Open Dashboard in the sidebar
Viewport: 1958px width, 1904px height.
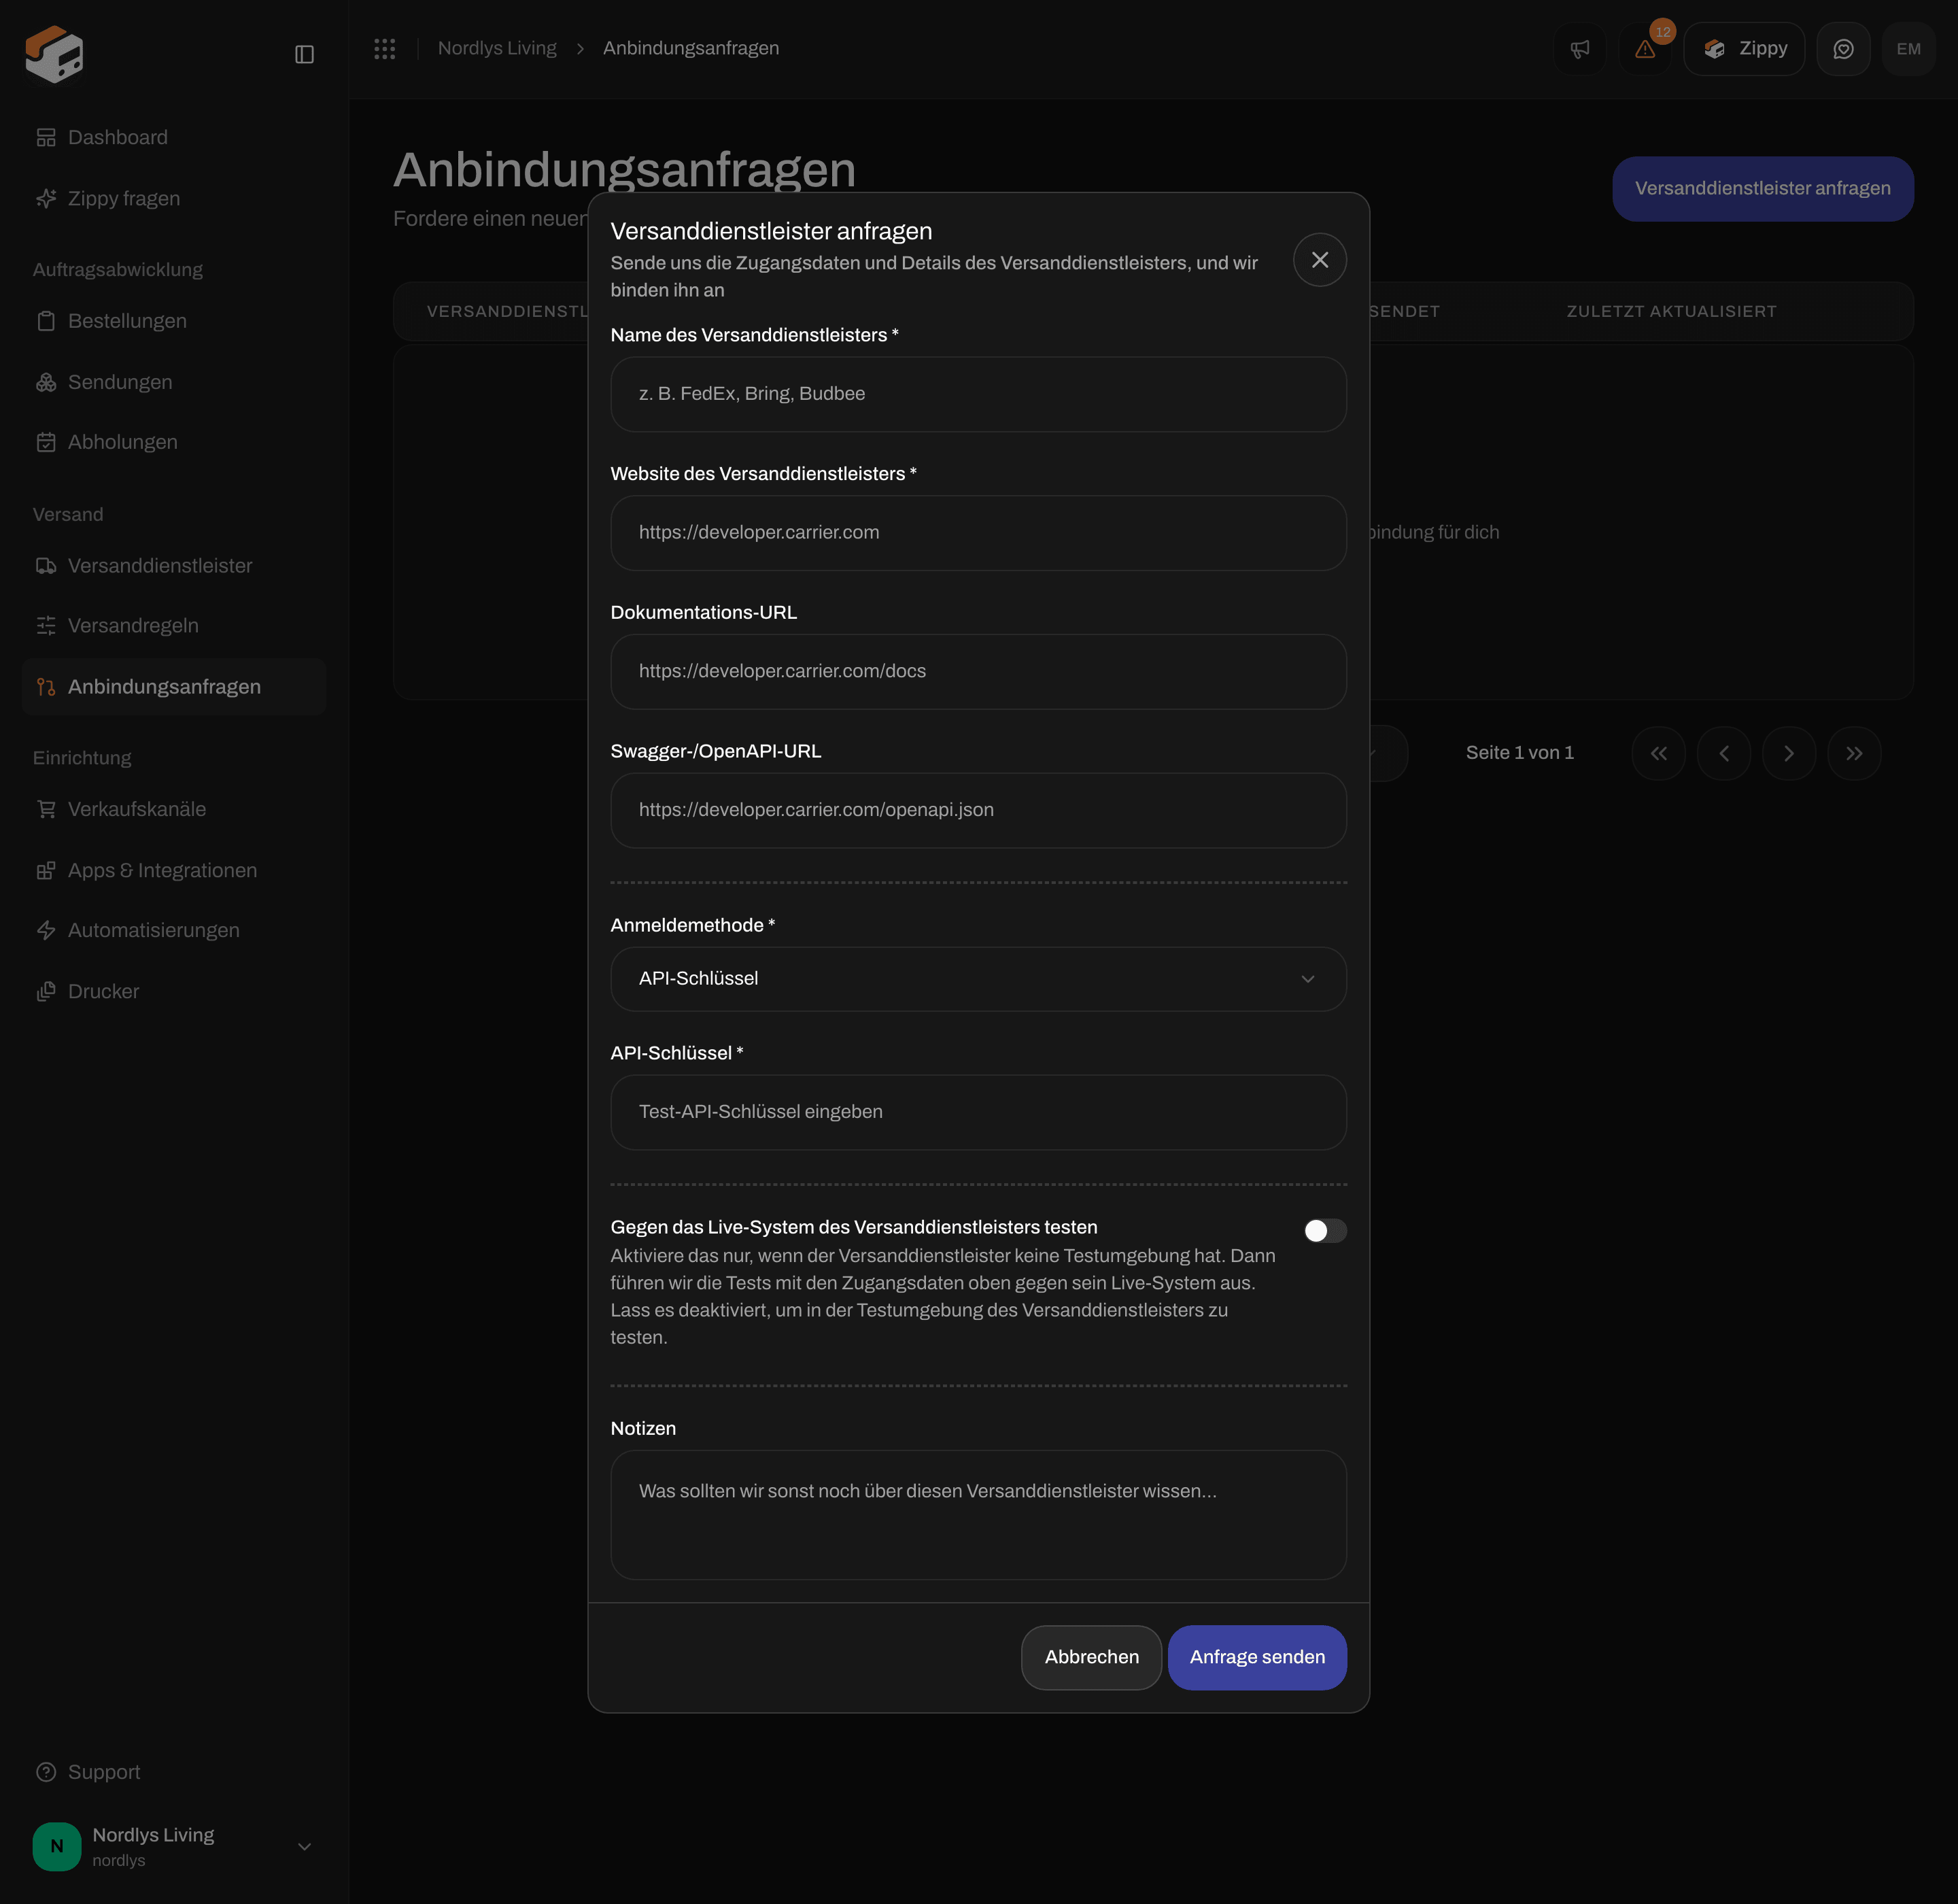[174, 137]
